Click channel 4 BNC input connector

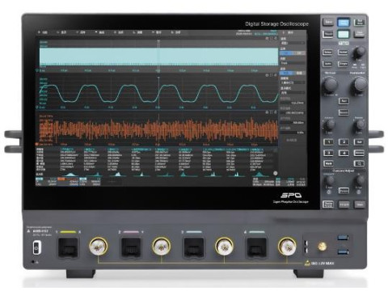pyautogui.click(x=287, y=247)
